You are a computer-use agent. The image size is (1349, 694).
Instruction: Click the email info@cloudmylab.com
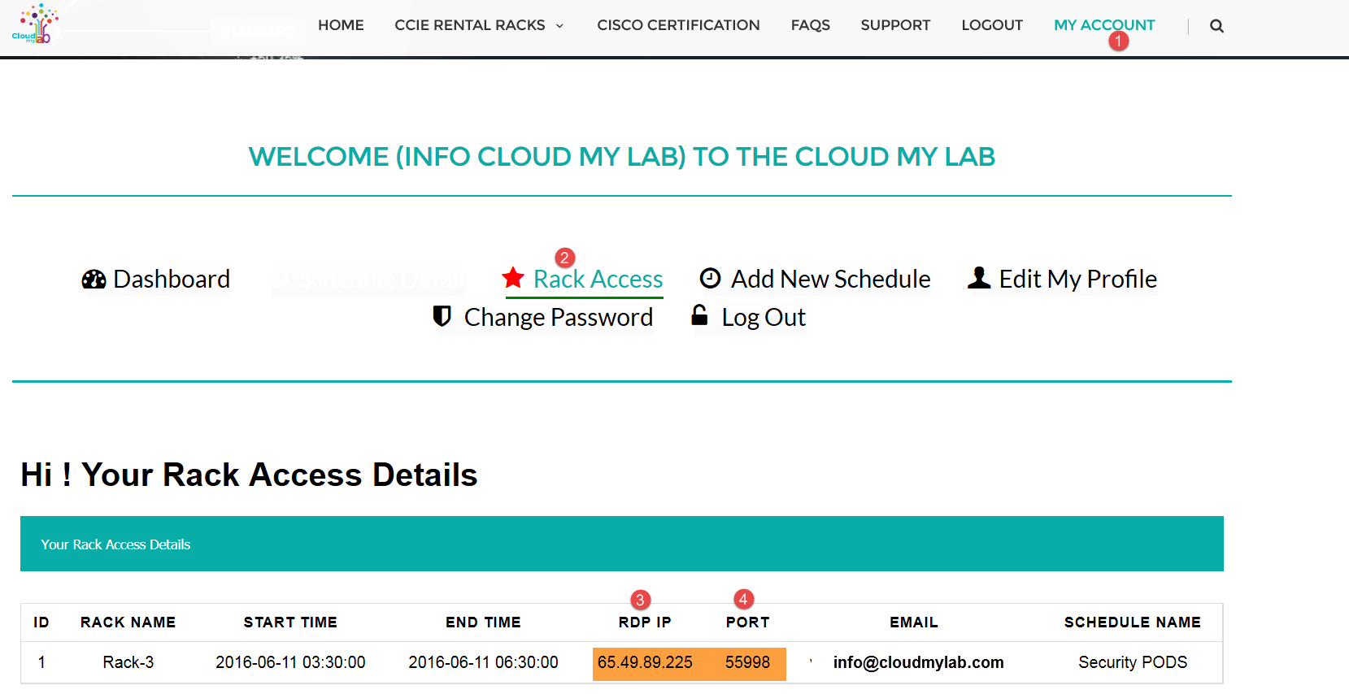[918, 662]
